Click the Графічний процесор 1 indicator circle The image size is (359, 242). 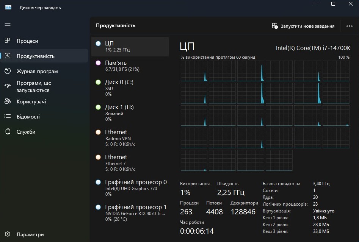pos(98,207)
